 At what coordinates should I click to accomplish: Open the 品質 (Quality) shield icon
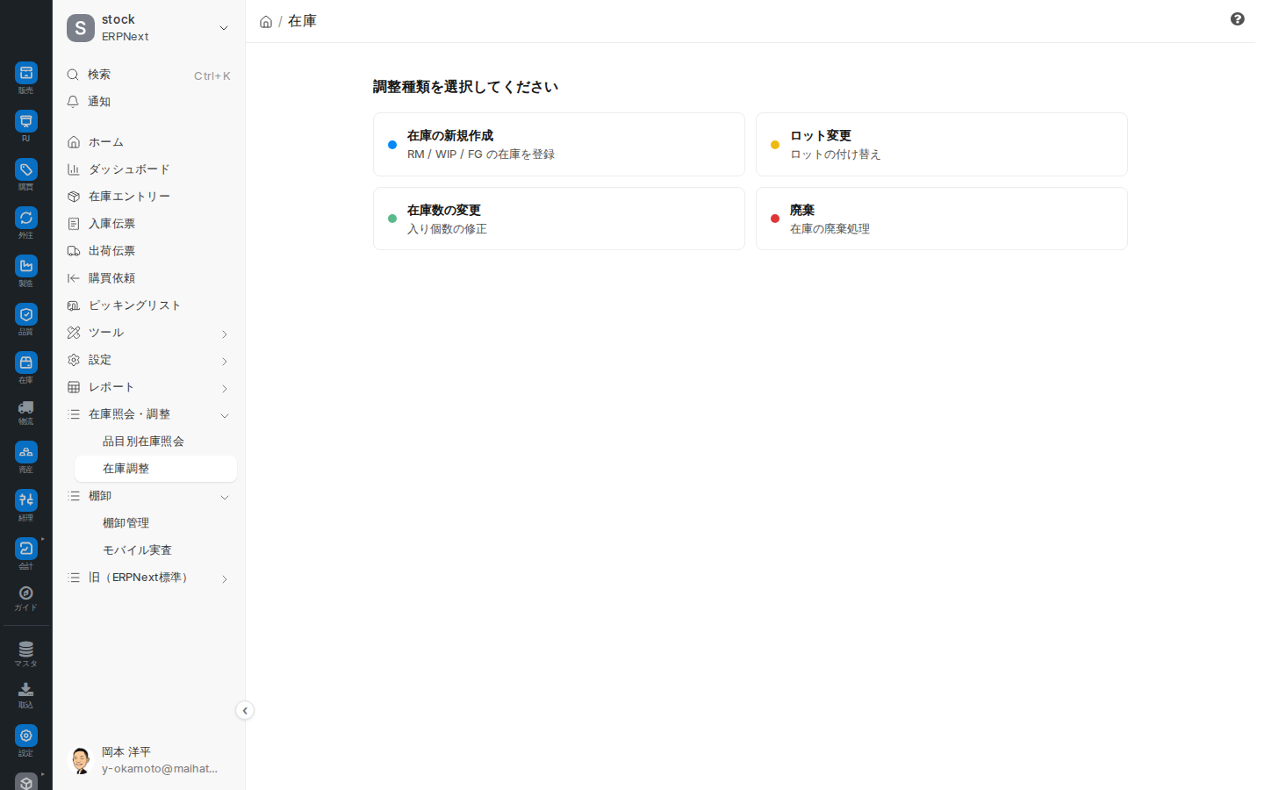[x=26, y=314]
